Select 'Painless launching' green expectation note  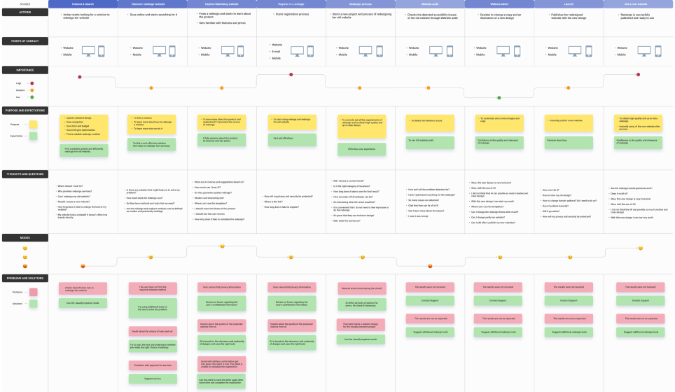point(569,142)
